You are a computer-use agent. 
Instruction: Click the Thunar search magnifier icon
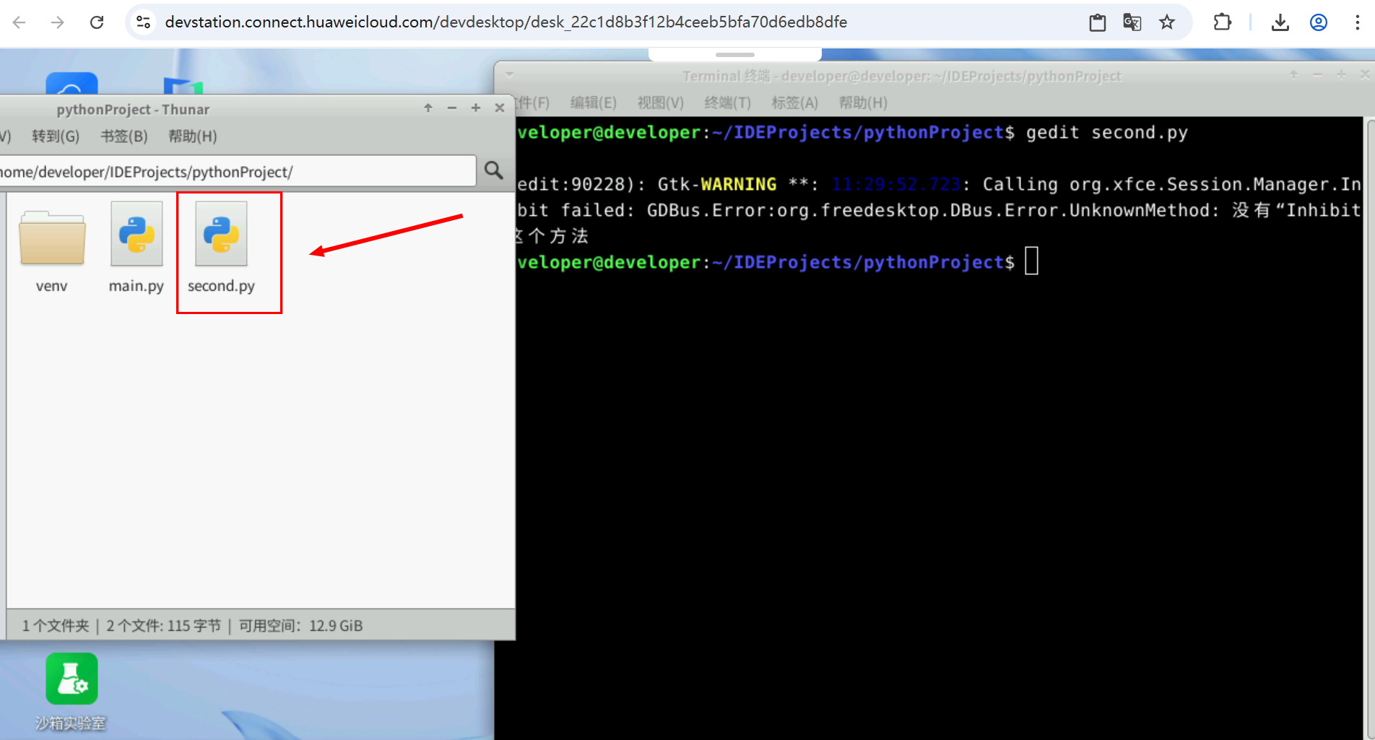point(494,170)
